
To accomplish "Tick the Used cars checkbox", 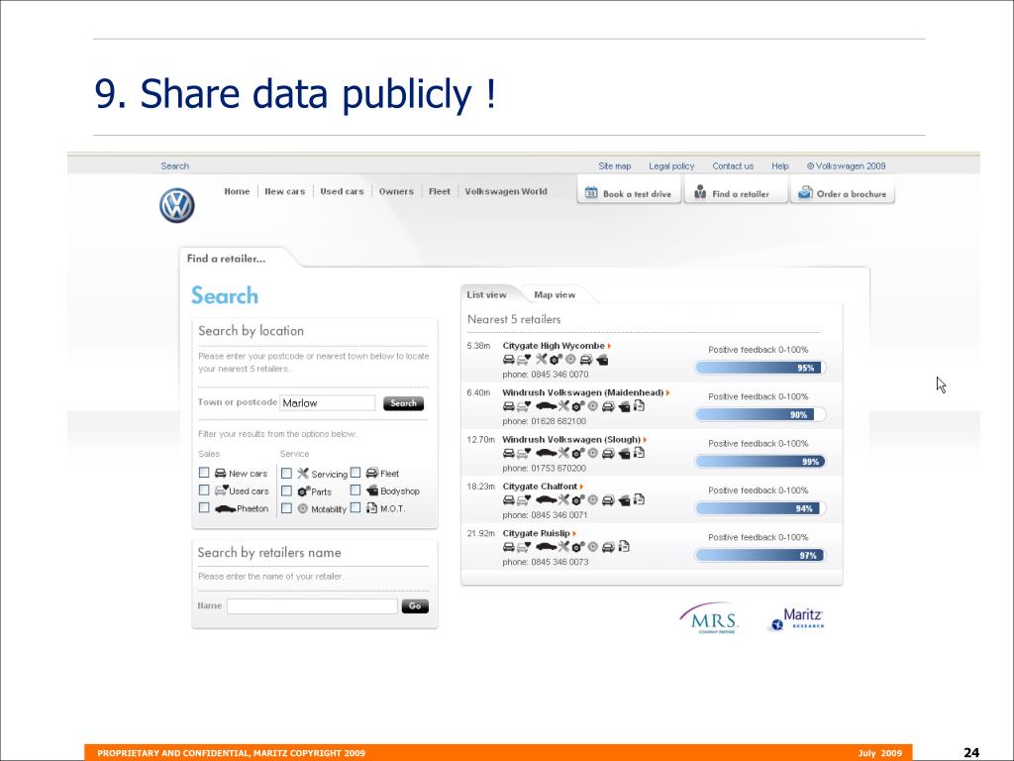I will pos(204,489).
